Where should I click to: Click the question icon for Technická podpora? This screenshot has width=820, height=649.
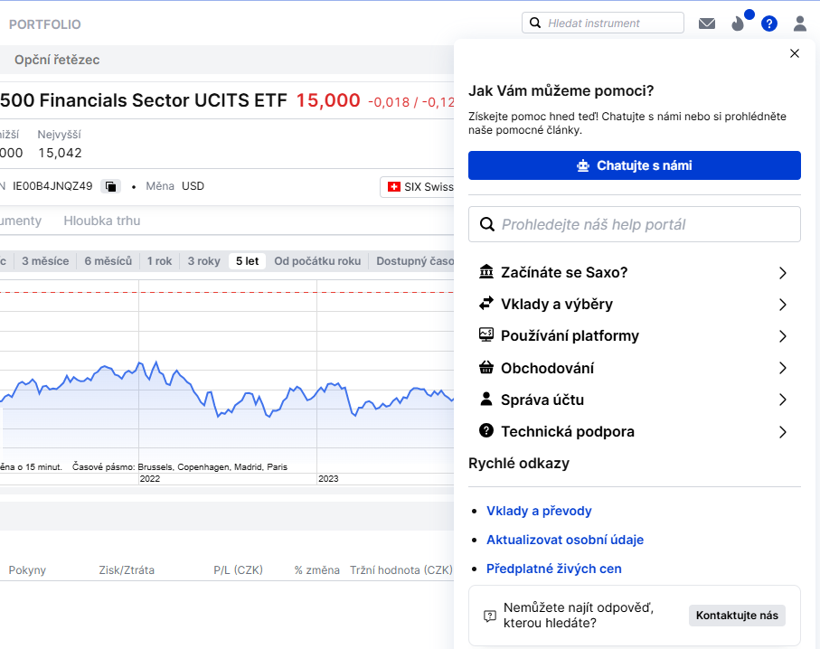pyautogui.click(x=486, y=430)
